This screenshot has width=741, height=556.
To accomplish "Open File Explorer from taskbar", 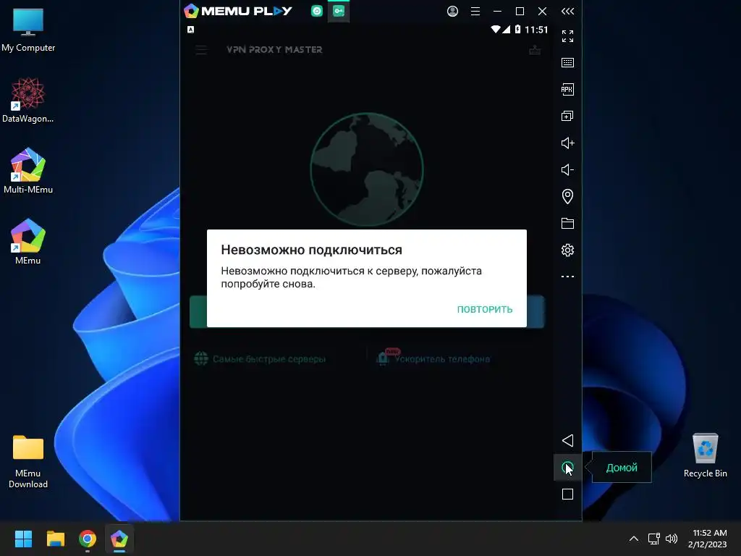I will coord(55,539).
